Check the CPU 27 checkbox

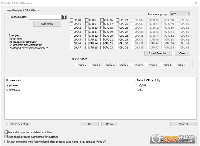pos(117,32)
